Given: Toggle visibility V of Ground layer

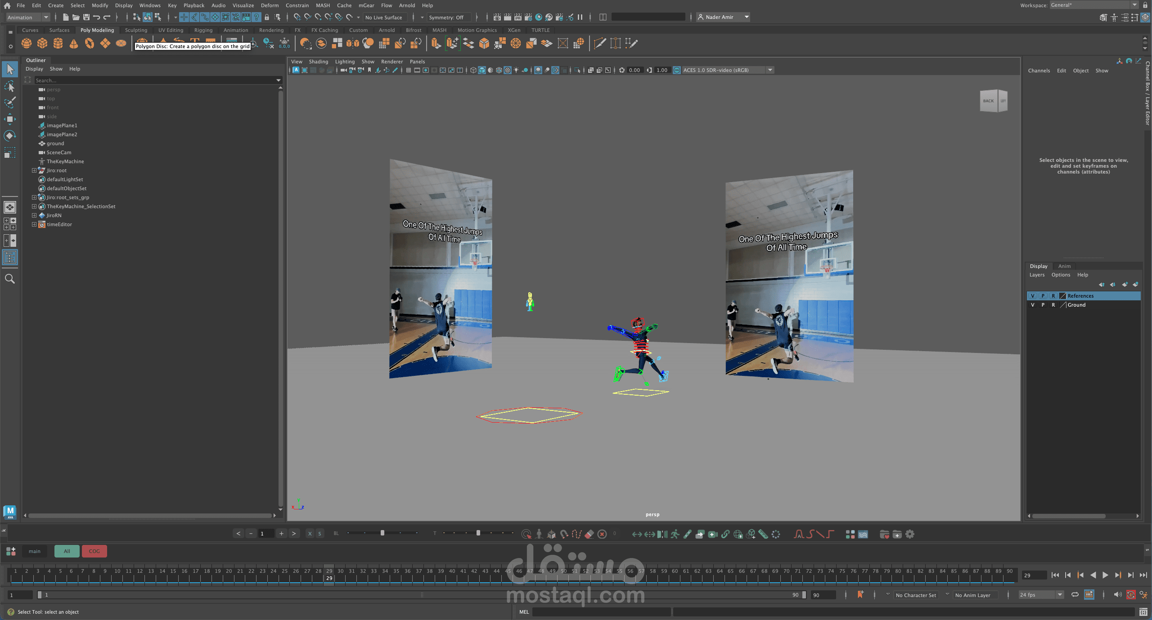Looking at the screenshot, I should pos(1033,305).
